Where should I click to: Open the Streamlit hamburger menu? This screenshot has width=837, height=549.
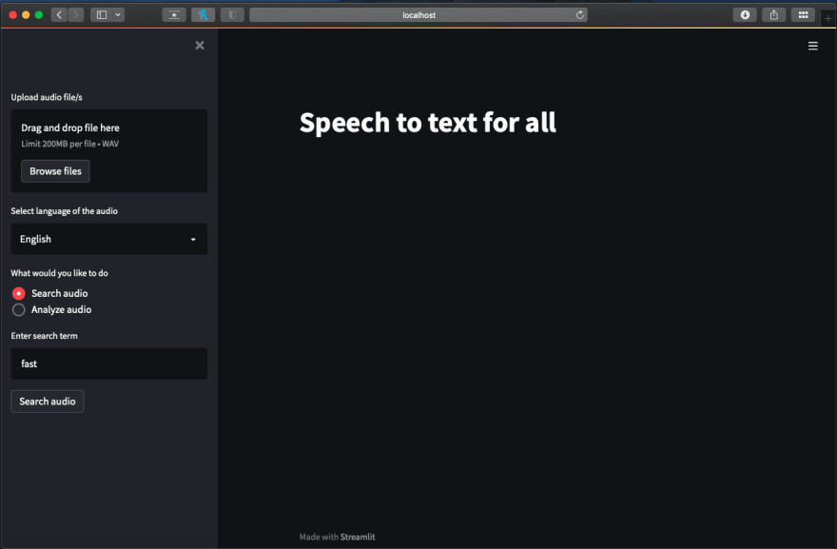(813, 46)
